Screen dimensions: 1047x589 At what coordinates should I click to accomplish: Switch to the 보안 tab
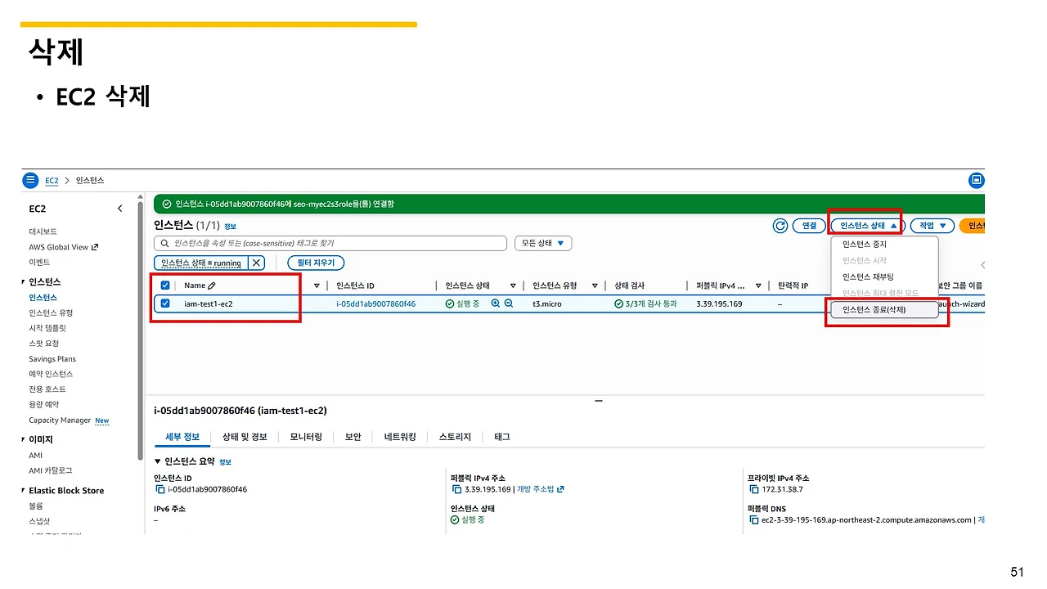point(353,437)
